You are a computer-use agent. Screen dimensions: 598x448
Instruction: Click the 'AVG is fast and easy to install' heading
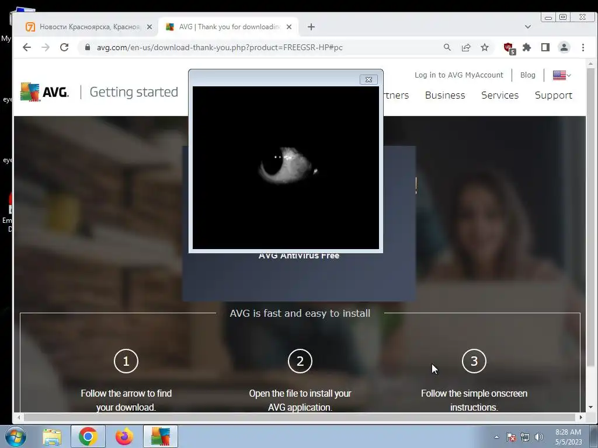(x=300, y=313)
